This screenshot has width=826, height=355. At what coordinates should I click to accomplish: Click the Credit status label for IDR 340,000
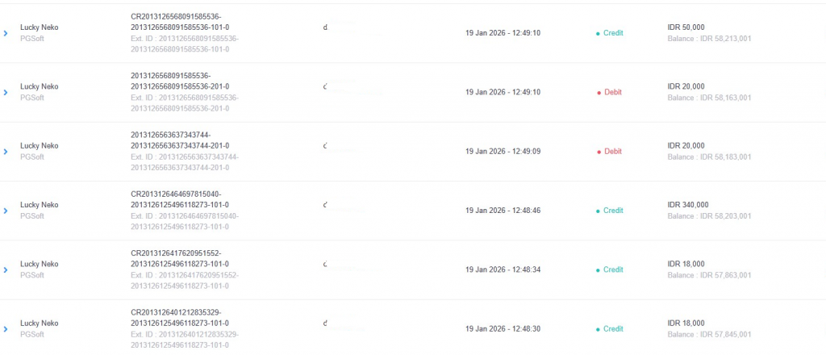coord(613,211)
